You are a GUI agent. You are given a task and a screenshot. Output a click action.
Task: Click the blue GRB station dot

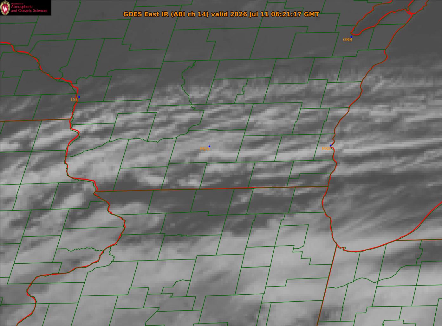(x=351, y=37)
